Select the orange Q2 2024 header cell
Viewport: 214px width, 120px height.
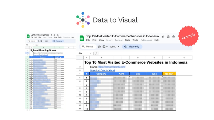click(169, 74)
